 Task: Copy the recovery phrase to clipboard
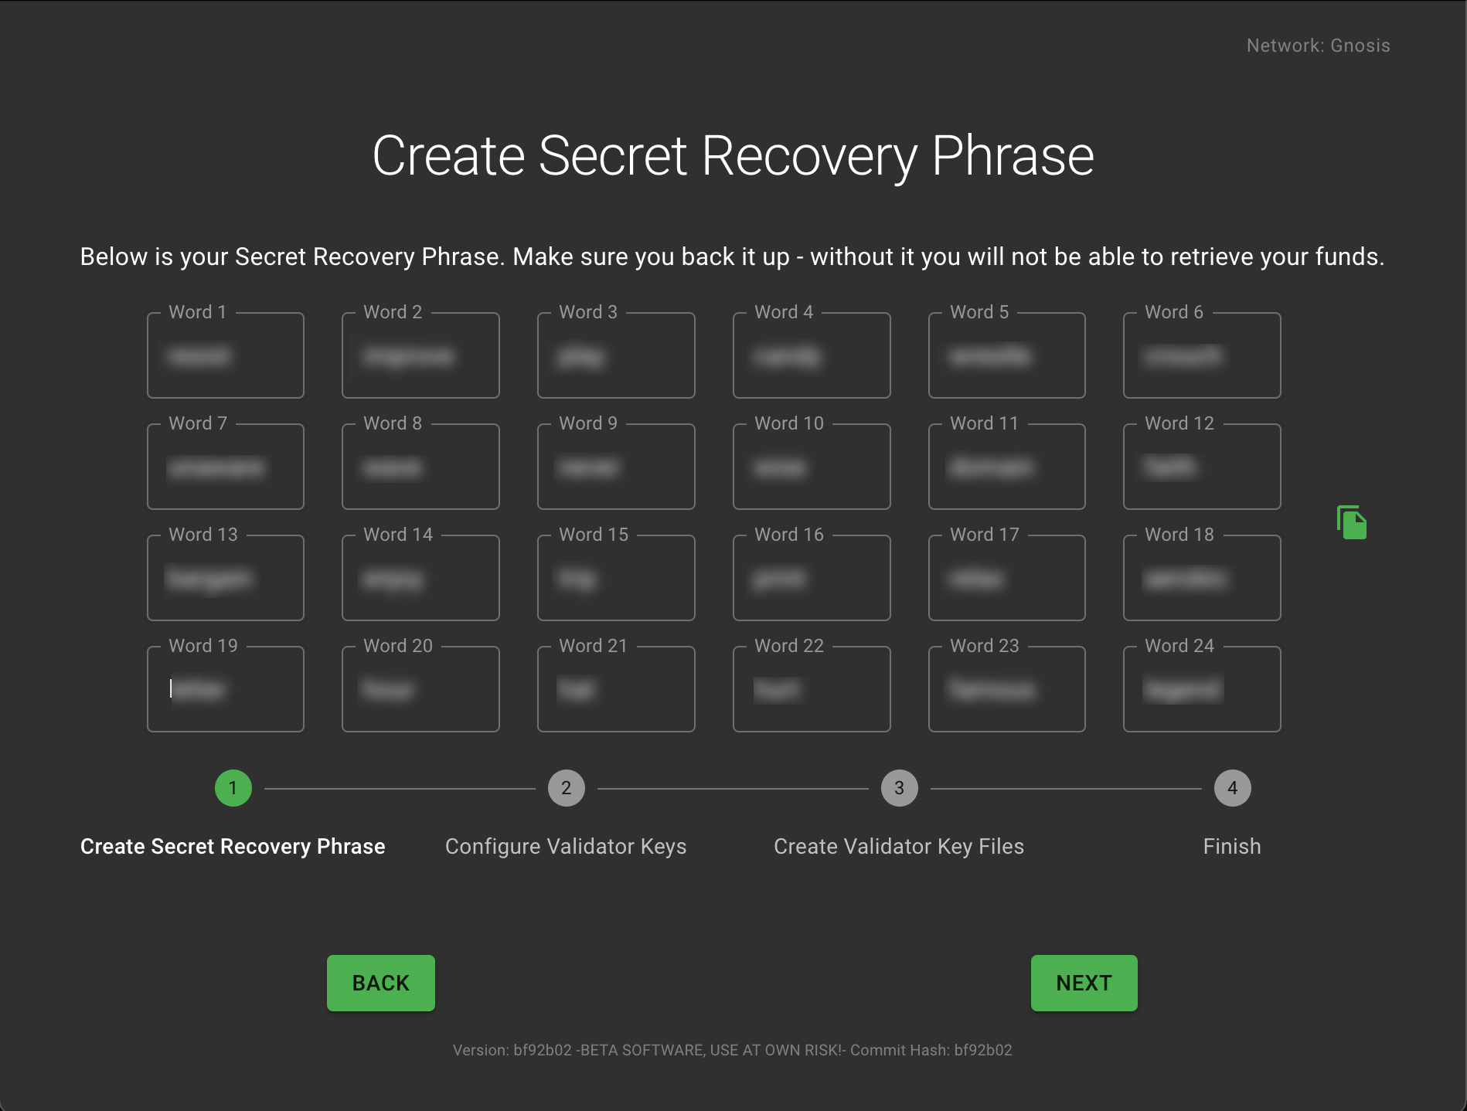(x=1352, y=523)
